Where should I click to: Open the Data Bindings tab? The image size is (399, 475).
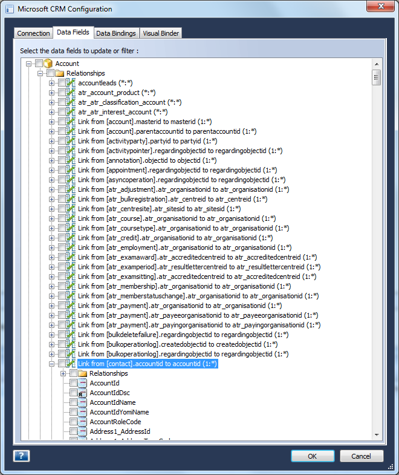click(116, 33)
